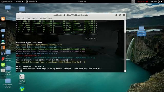
Task: Click the 'Version 1.1' text
Action: (91, 38)
